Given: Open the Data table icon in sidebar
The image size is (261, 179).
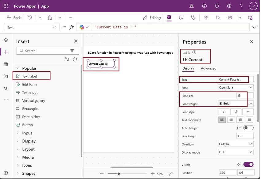Looking at the screenshot, I should (6, 64).
